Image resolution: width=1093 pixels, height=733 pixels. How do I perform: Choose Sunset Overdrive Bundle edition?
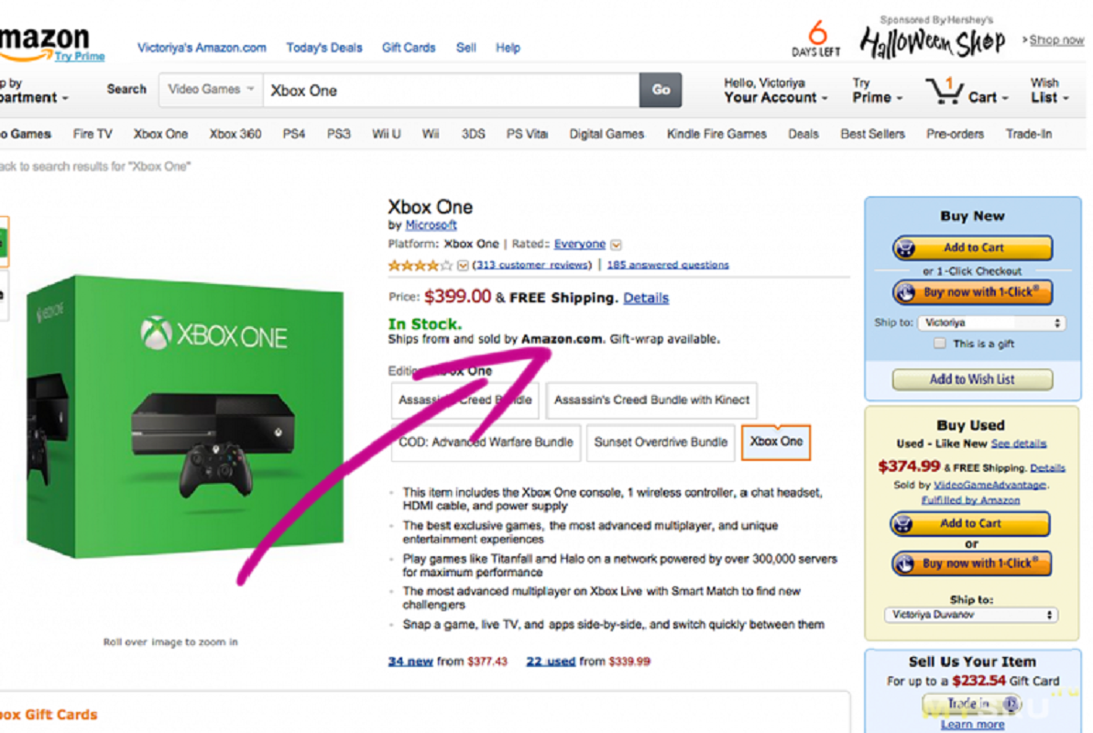point(661,443)
